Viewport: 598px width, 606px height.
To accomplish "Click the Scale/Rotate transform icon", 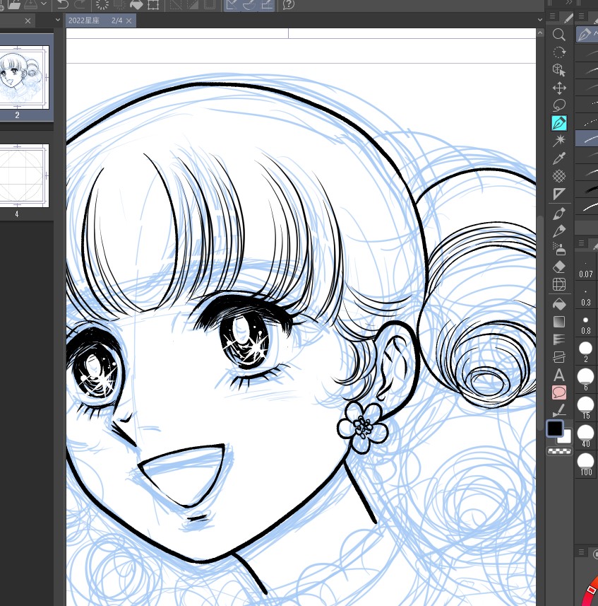I will pos(153,4).
